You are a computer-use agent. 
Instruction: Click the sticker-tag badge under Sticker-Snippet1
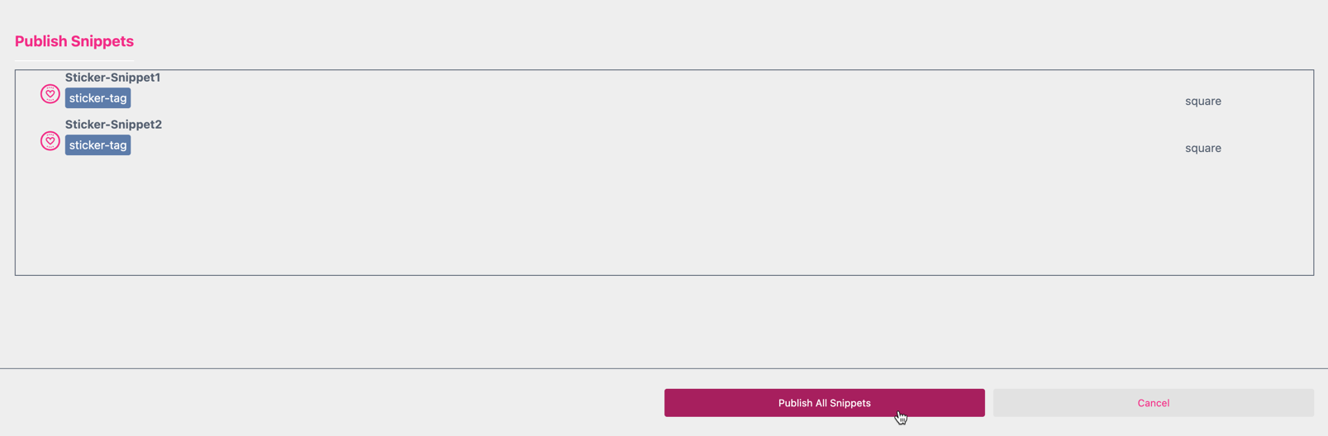(x=98, y=98)
